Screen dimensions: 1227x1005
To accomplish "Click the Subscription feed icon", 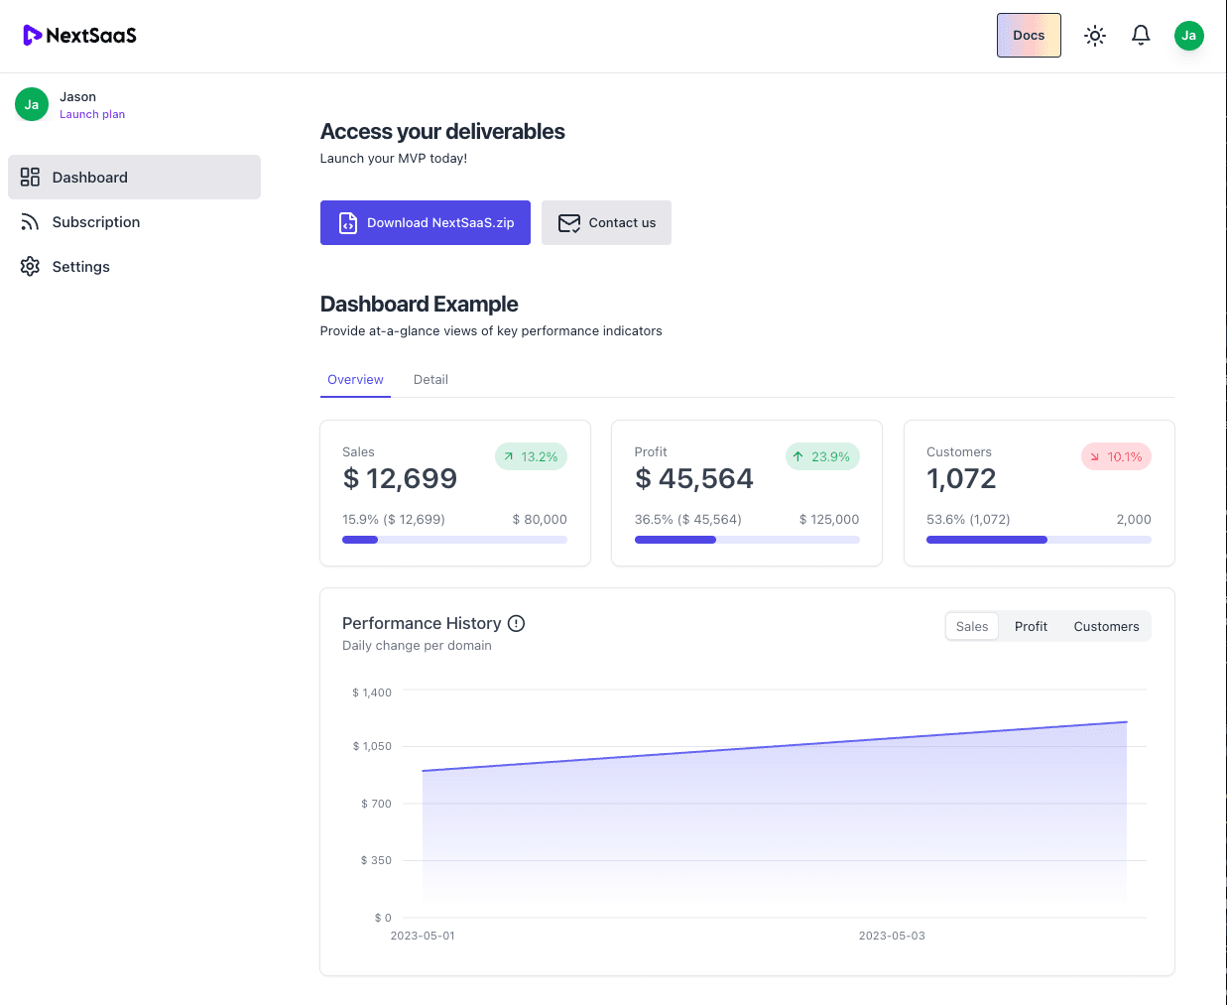I will (30, 222).
